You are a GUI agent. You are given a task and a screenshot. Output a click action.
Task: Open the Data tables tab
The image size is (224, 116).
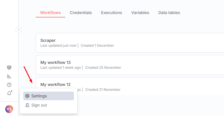[169, 13]
